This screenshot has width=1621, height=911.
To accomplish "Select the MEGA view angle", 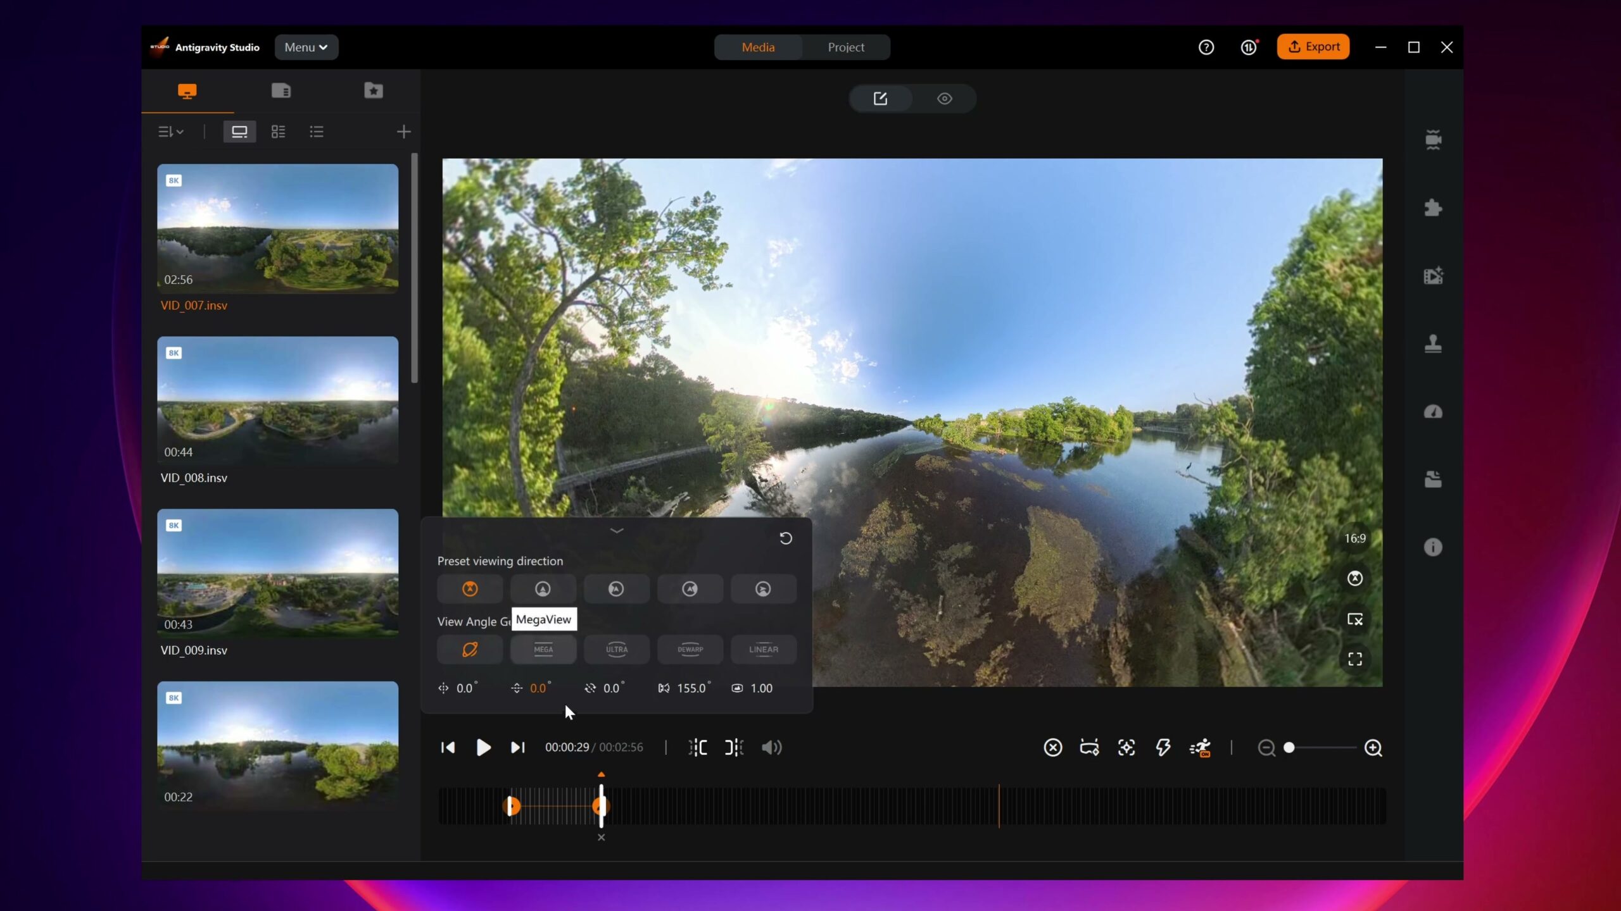I will (x=543, y=650).
